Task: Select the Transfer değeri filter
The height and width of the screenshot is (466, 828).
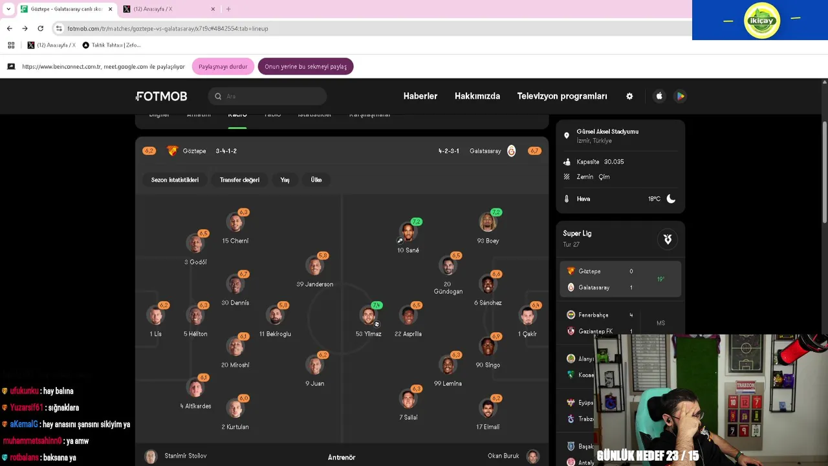Action: 239,180
